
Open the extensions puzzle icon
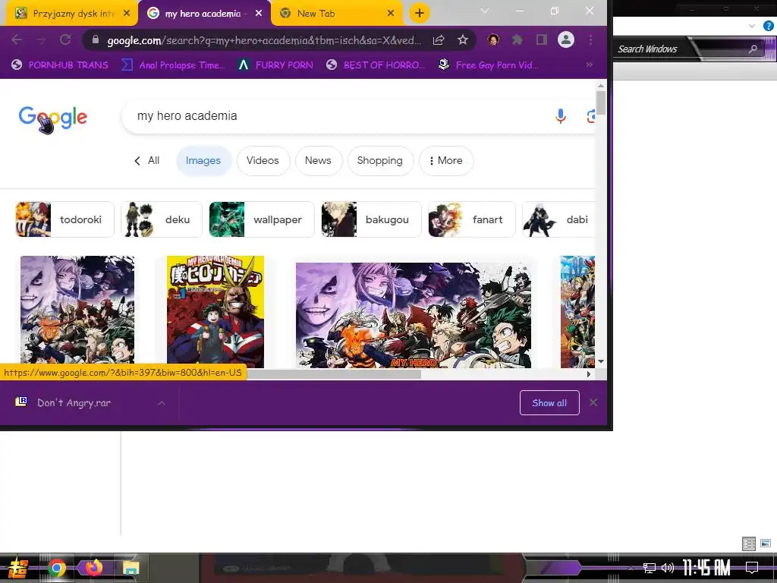coord(517,40)
